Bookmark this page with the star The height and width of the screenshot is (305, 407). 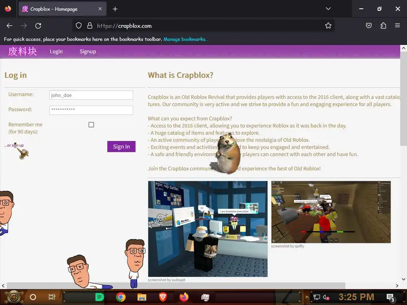pyautogui.click(x=328, y=25)
